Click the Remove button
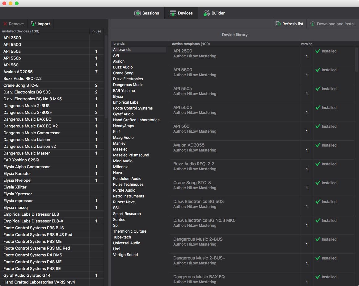This screenshot has width=359, height=286. (14, 24)
